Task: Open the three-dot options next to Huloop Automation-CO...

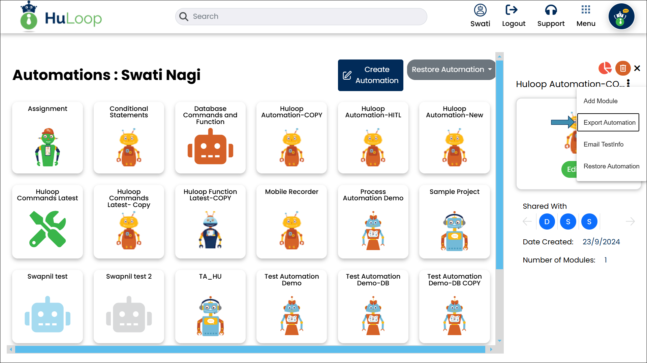Action: tap(628, 83)
